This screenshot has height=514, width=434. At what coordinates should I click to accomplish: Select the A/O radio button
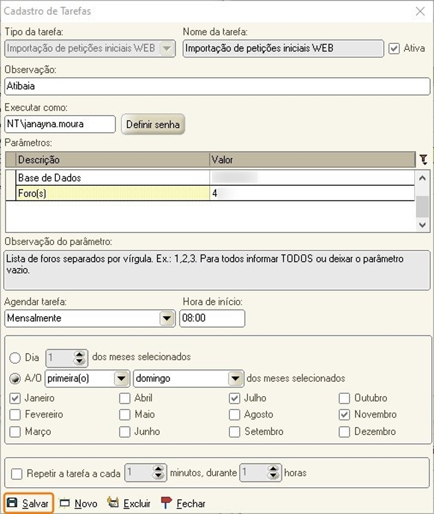click(x=15, y=378)
